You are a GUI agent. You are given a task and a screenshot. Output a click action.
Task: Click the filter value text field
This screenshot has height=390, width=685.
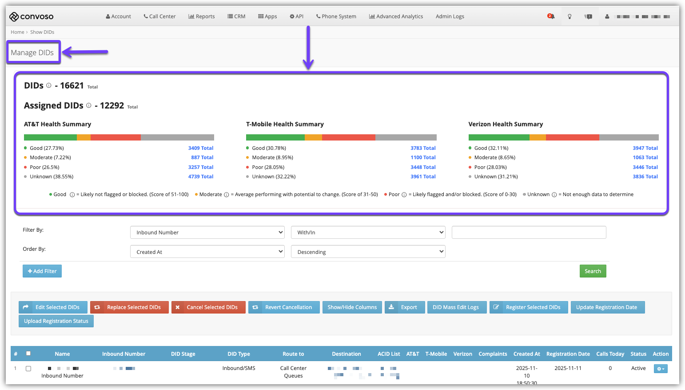(529, 233)
